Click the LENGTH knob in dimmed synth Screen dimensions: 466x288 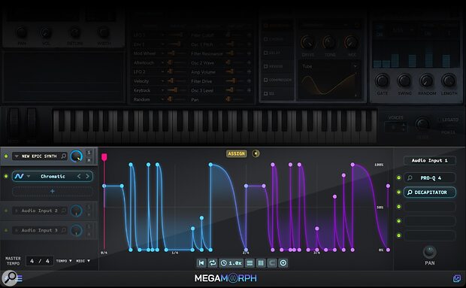click(x=449, y=80)
